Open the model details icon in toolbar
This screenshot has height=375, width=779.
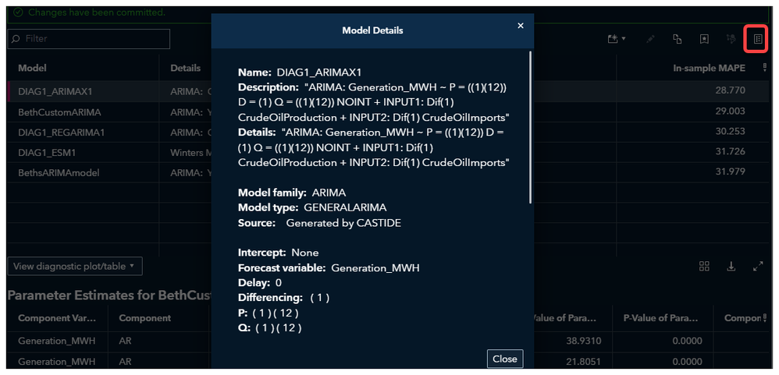point(757,38)
